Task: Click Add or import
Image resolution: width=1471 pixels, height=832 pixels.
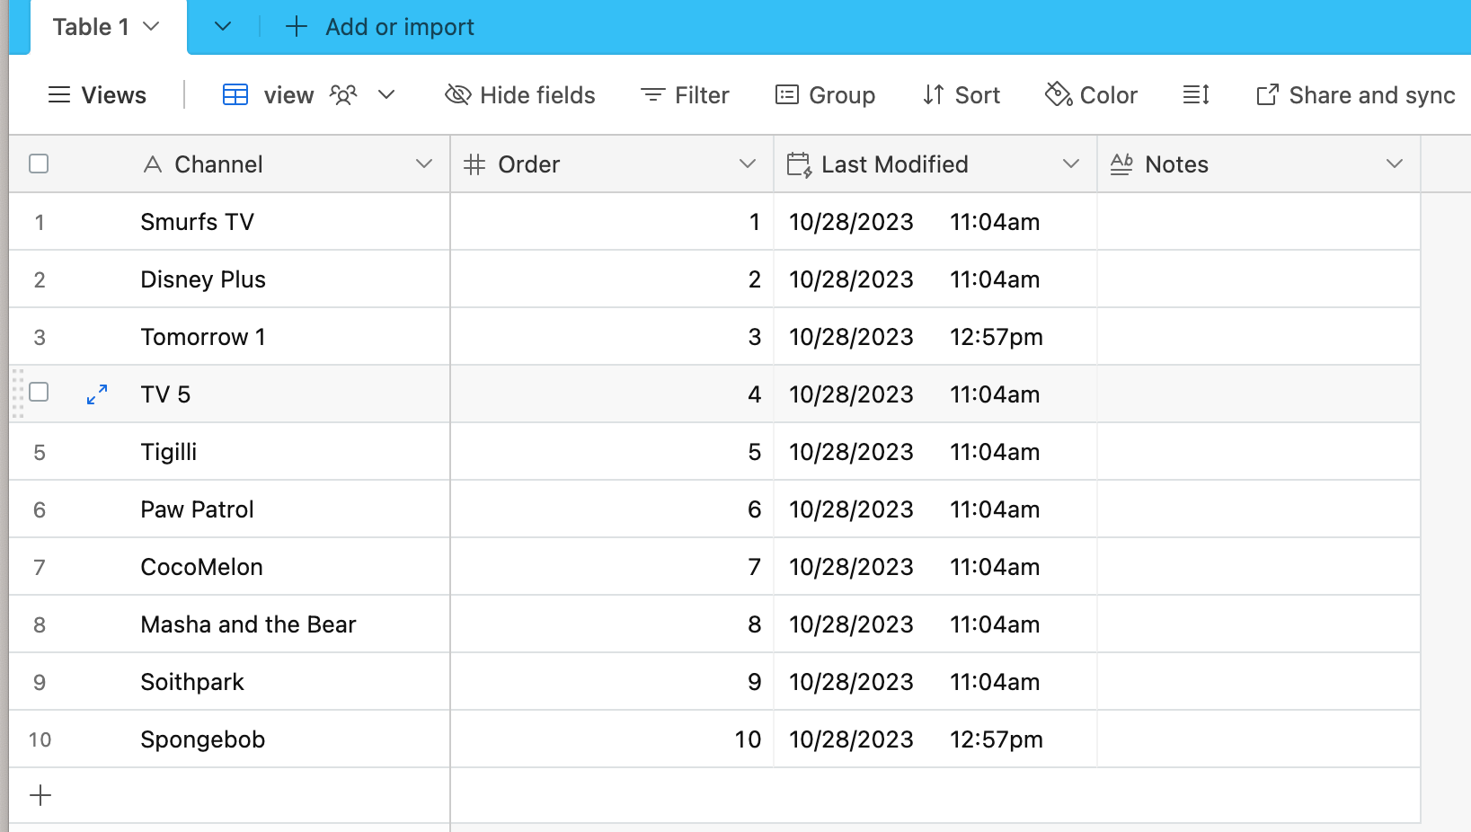Action: click(x=380, y=27)
